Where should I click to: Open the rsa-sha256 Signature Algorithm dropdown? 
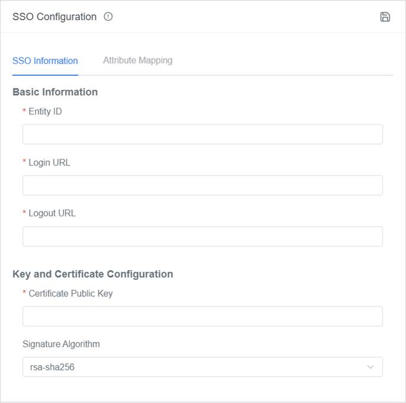point(196,367)
